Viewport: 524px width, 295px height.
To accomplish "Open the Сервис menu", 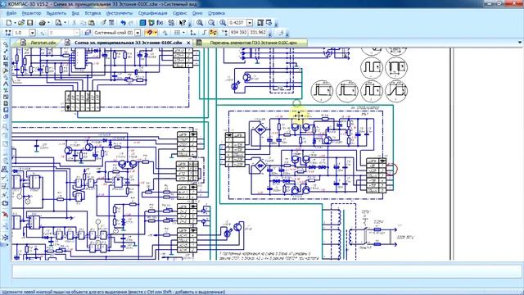I will (179, 13).
